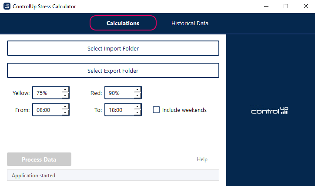Enable the Include weekends checkbox

157,110
